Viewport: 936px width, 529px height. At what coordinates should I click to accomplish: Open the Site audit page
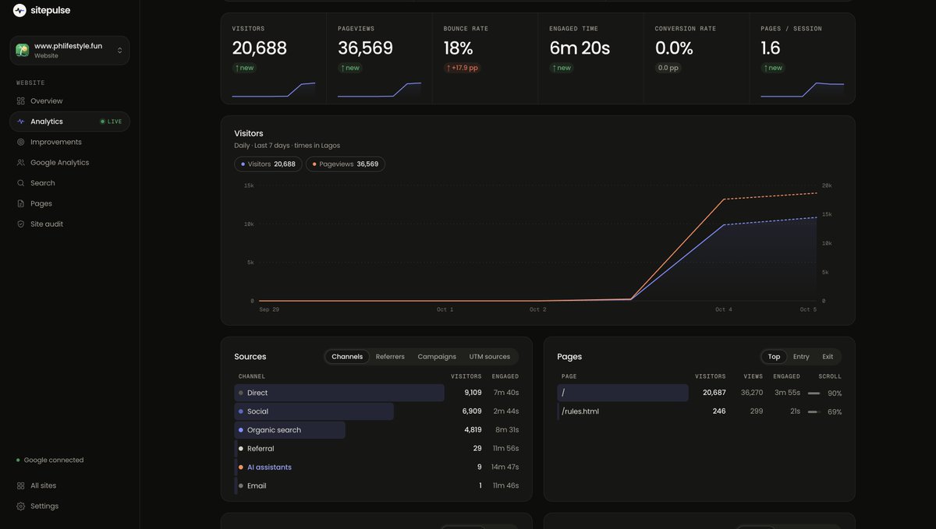tap(69, 224)
